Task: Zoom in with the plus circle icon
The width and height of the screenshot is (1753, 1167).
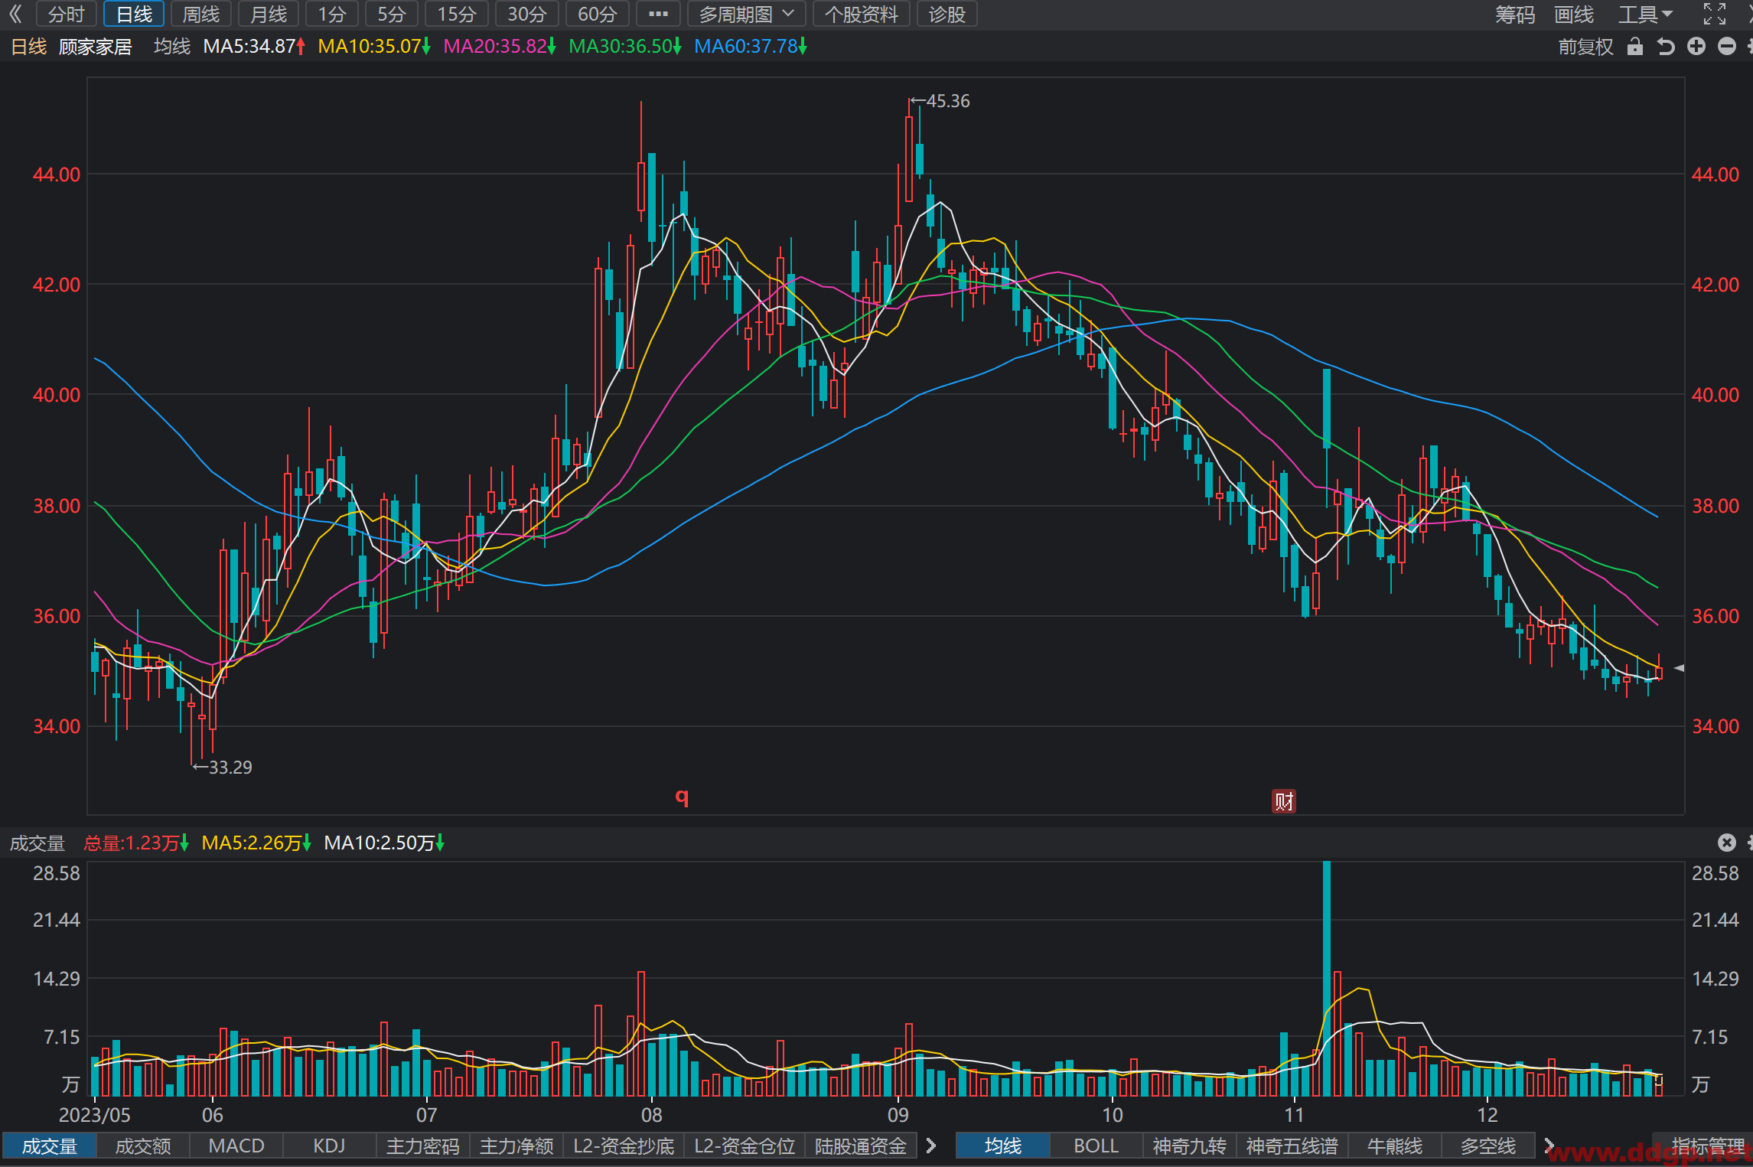Action: [x=1696, y=47]
